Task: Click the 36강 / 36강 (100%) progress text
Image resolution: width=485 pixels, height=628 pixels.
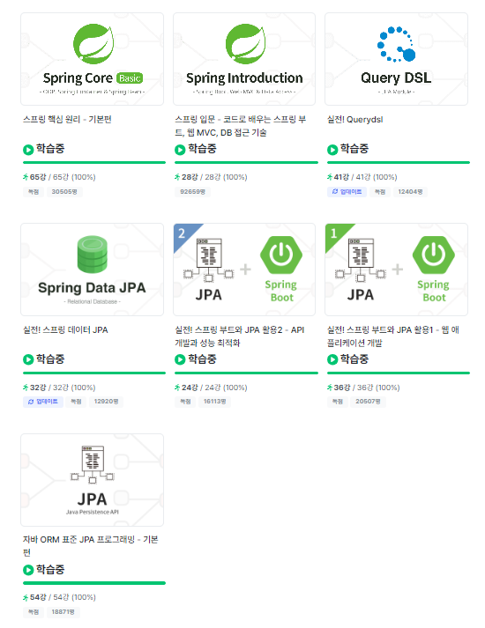Action: [x=367, y=388]
